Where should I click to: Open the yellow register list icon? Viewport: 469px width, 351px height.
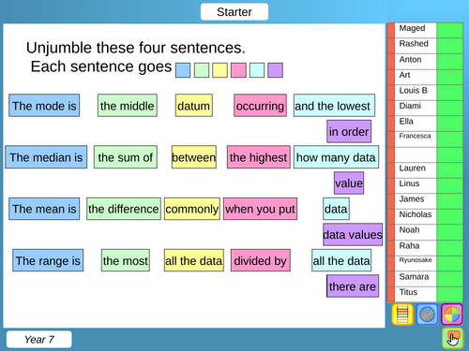(402, 314)
